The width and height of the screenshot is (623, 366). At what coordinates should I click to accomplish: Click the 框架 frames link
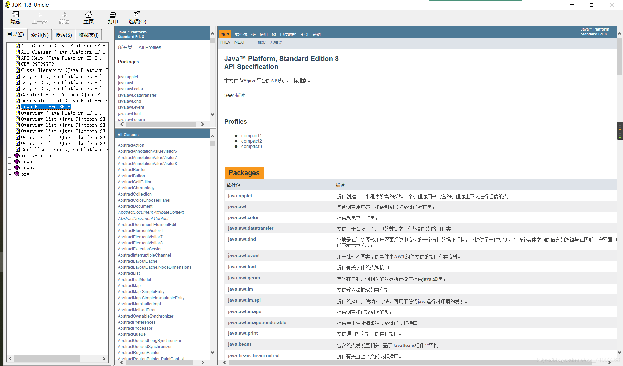[262, 42]
